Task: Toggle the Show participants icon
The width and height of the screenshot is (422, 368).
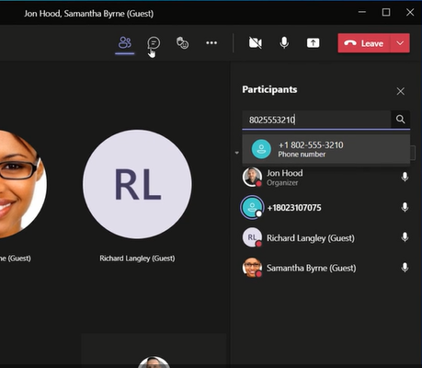Action: click(125, 42)
